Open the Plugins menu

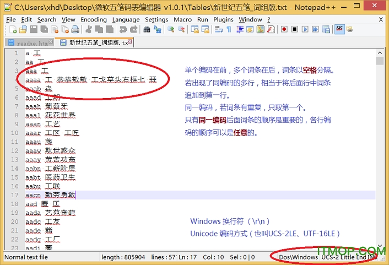[223, 19]
